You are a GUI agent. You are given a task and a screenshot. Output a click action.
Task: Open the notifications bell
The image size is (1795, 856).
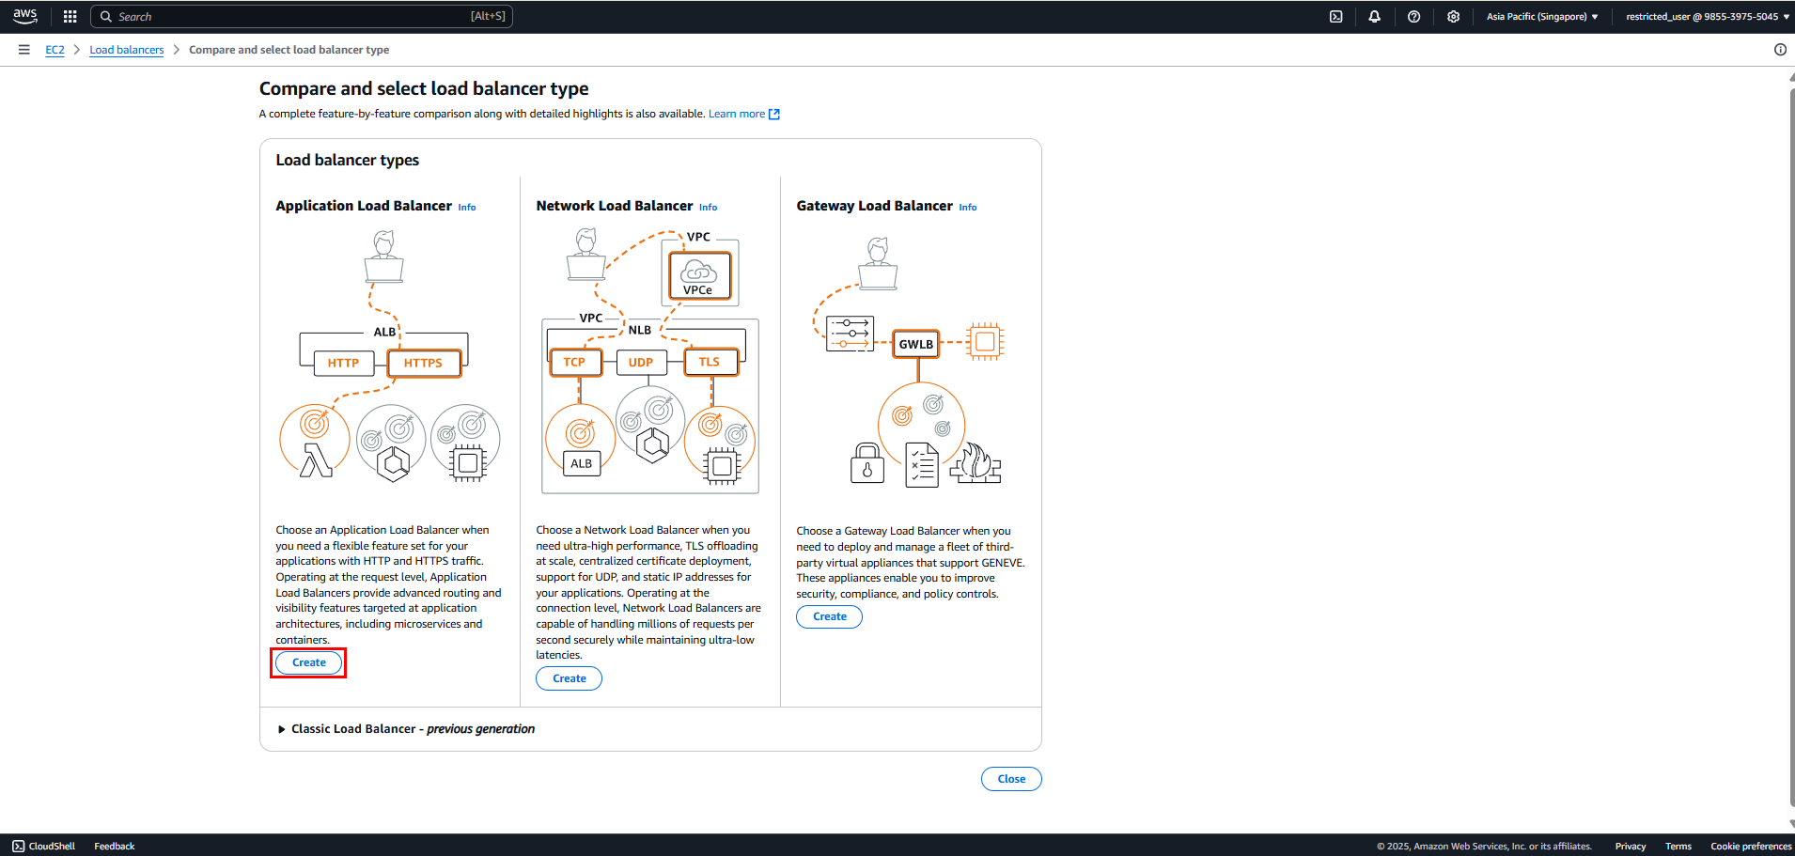pyautogui.click(x=1374, y=16)
